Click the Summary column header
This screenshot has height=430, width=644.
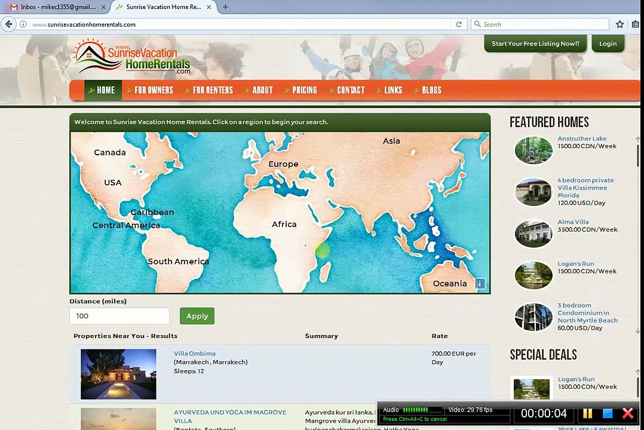click(321, 336)
